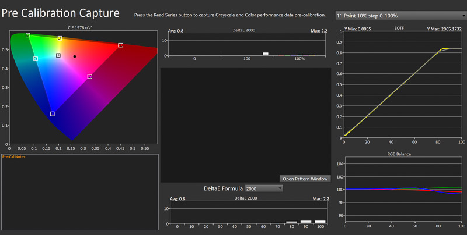This screenshot has height=235, width=467.
Task: Click the Open Pattern Window button
Action: coord(304,179)
